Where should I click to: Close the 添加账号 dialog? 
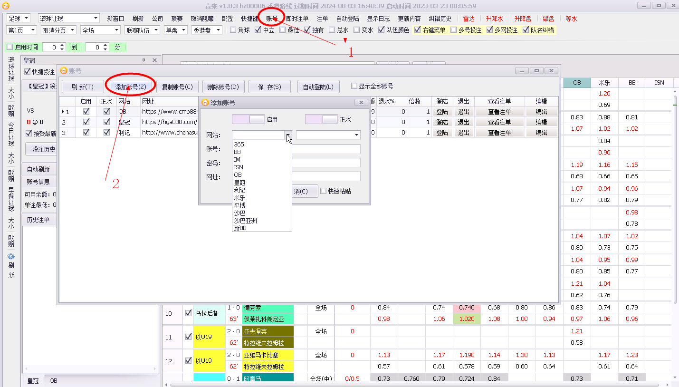361,102
